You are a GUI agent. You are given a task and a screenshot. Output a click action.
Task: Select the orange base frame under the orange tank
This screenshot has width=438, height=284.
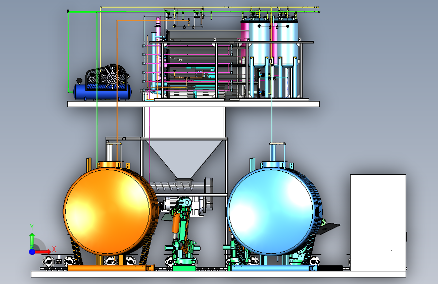(x=111, y=268)
